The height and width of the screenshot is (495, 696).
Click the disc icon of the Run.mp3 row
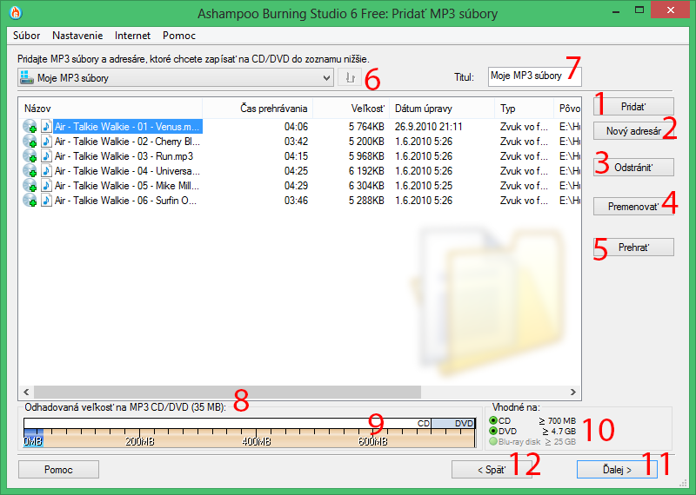[30, 156]
